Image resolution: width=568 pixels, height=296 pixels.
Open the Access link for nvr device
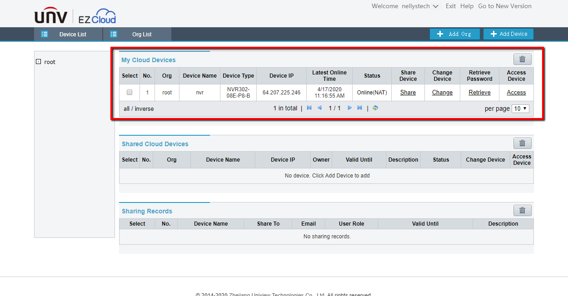click(x=516, y=93)
